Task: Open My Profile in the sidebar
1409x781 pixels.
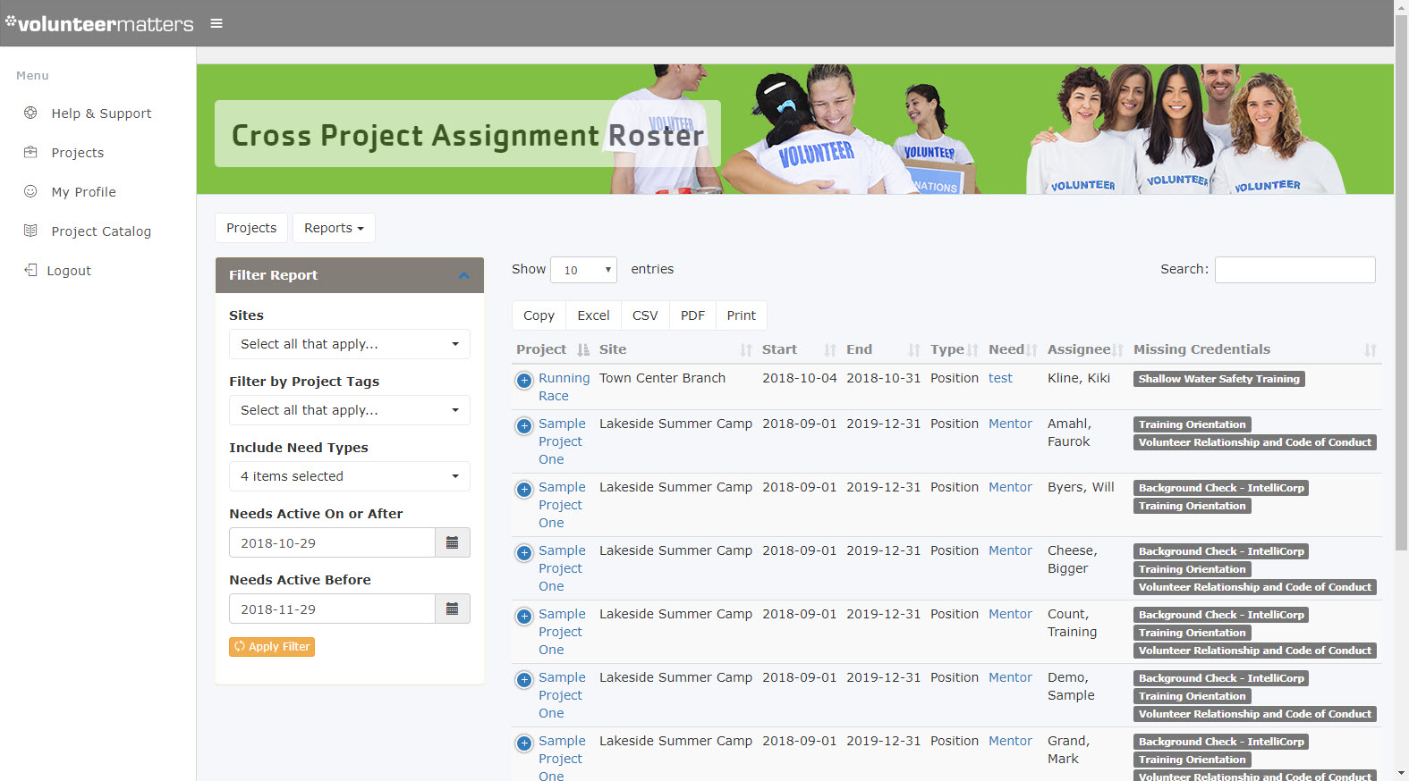Action: click(x=84, y=192)
